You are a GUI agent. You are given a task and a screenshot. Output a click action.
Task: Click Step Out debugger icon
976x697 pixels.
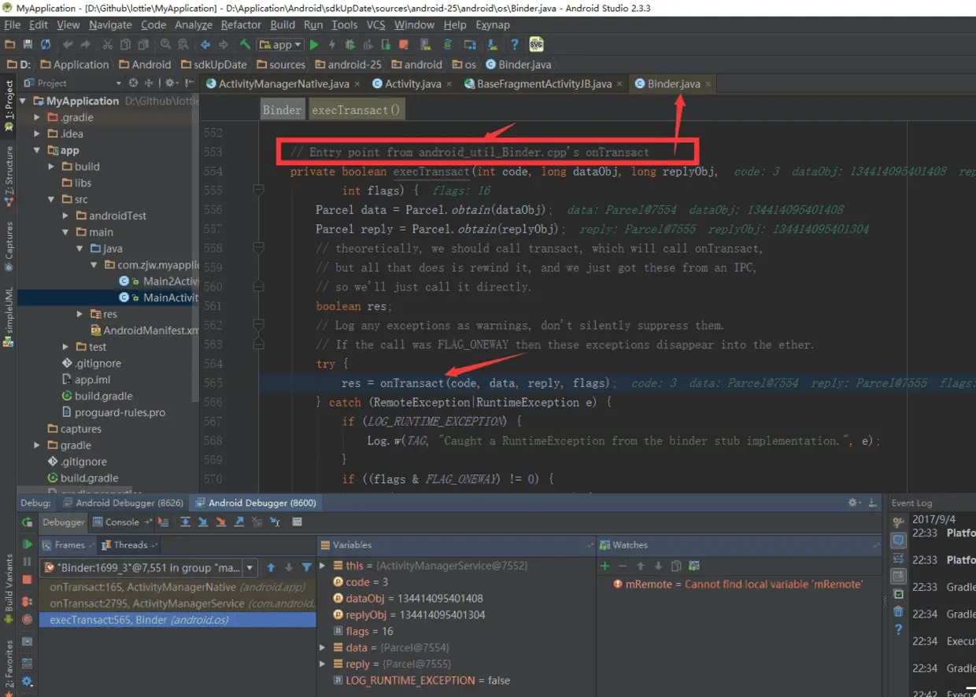(239, 522)
